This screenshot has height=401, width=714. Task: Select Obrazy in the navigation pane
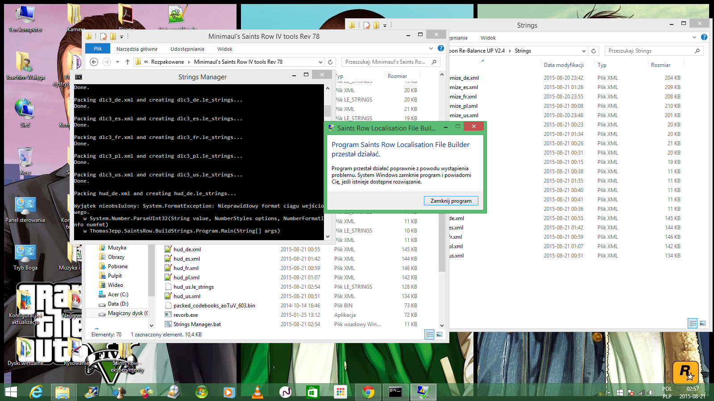point(116,257)
